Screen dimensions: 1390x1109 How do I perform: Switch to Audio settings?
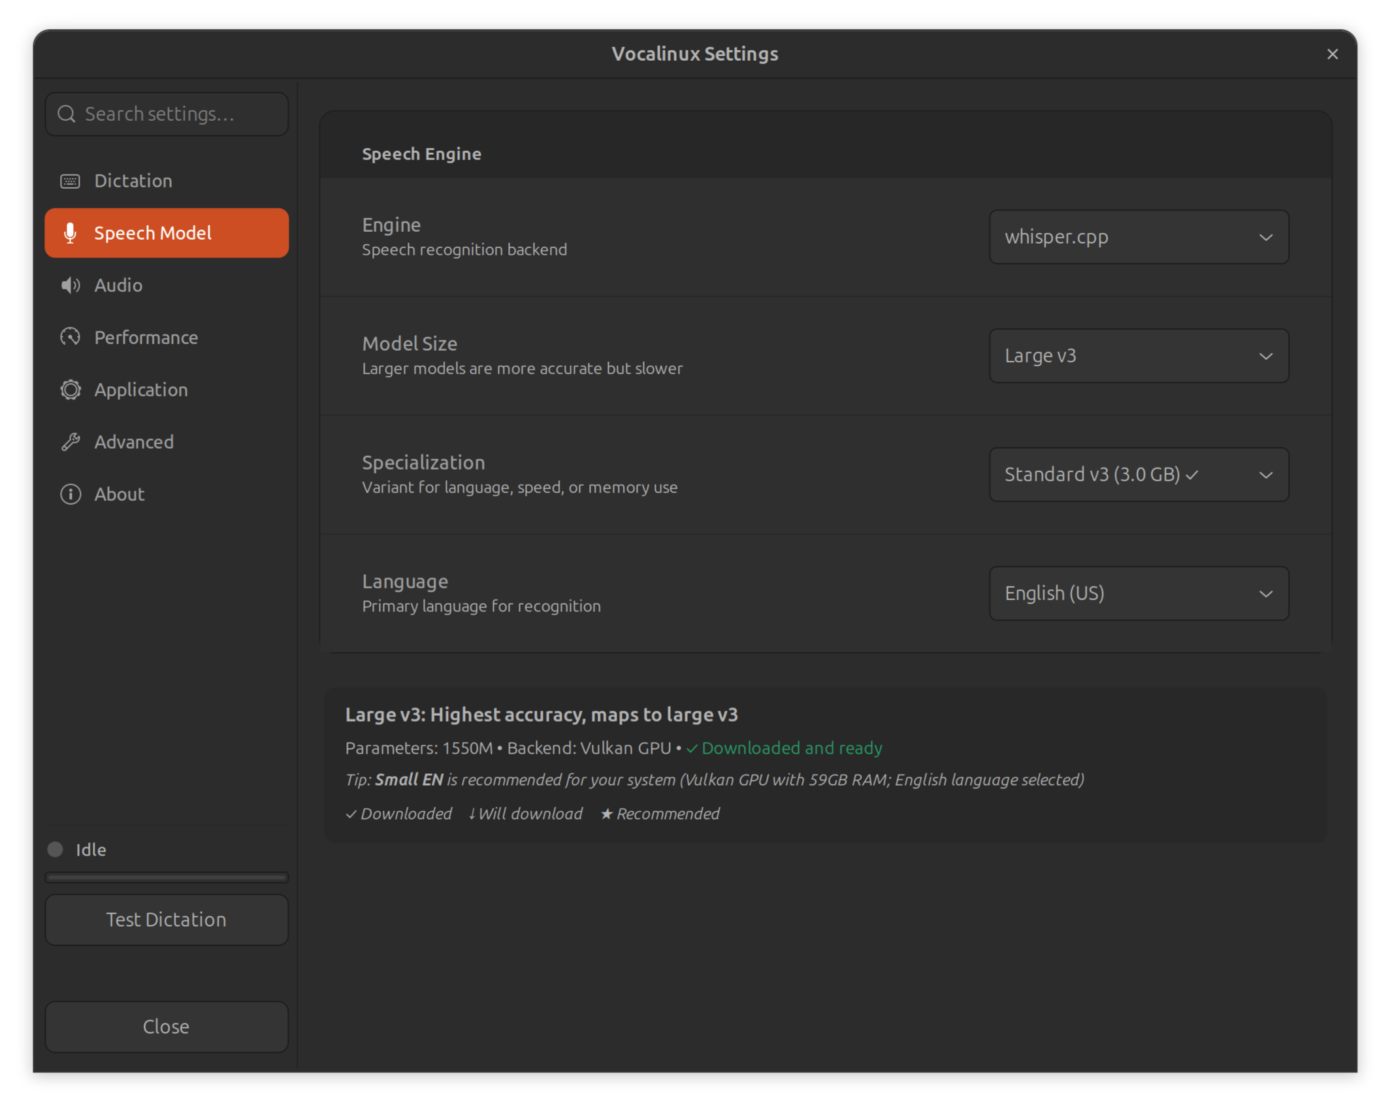click(x=167, y=285)
